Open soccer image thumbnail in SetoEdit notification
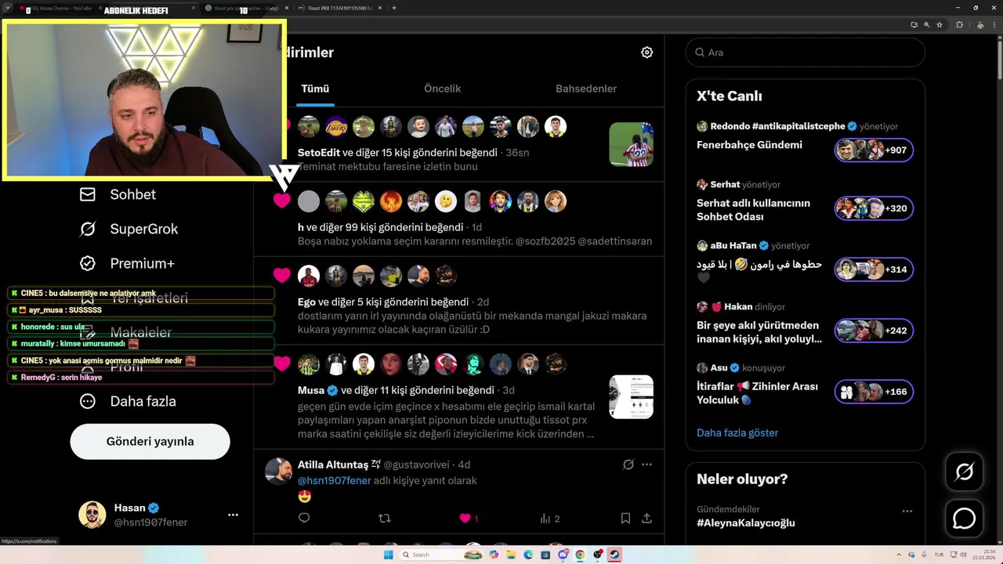 coord(631,144)
